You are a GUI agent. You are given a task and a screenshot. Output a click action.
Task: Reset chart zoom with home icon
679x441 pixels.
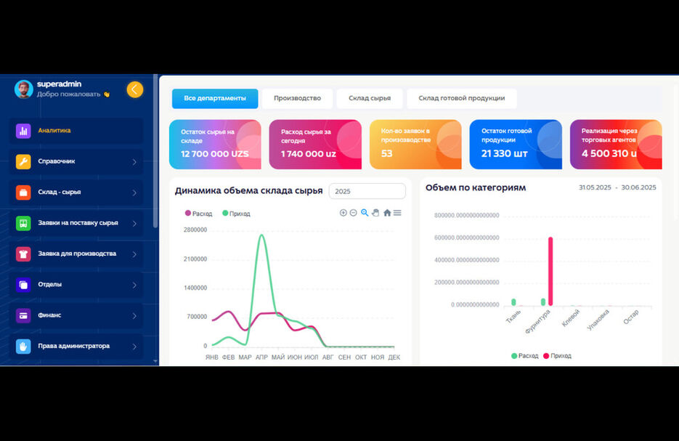coord(387,213)
